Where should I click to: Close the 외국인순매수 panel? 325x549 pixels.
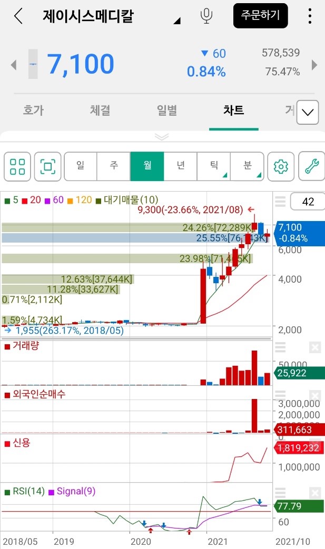click(315, 396)
